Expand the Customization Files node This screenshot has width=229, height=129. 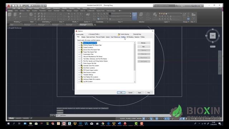tap(79, 54)
